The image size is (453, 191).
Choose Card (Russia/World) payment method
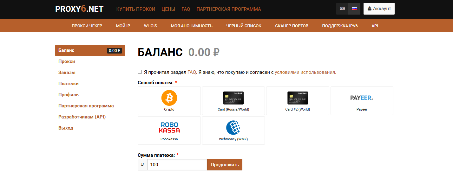click(233, 101)
